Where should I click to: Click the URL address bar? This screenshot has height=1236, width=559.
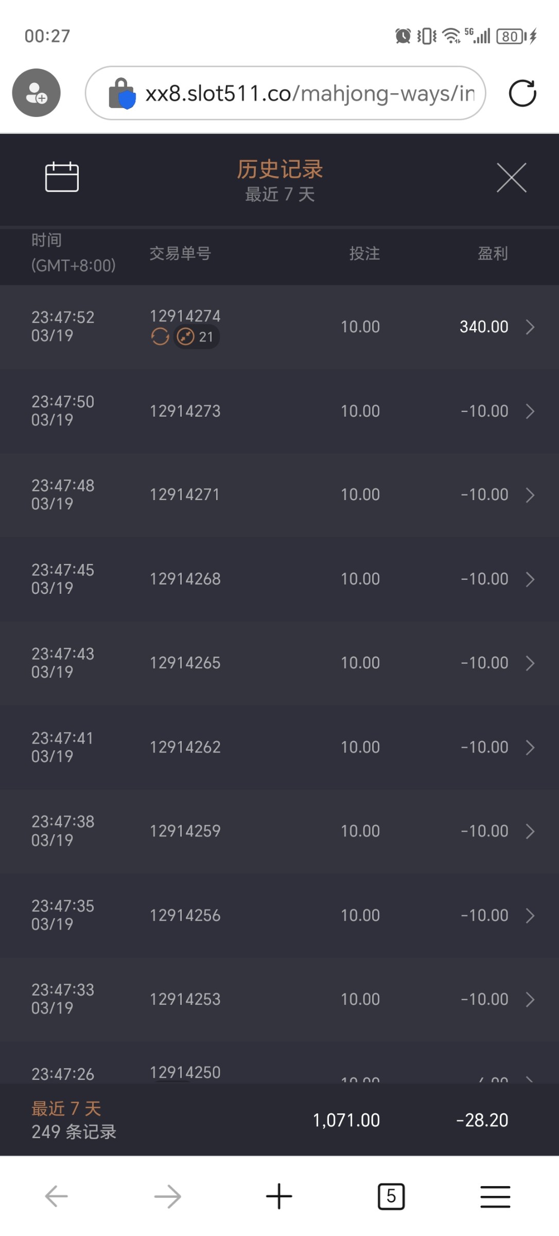pyautogui.click(x=309, y=93)
